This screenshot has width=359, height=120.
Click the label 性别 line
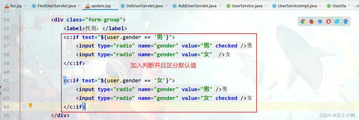click(95, 28)
